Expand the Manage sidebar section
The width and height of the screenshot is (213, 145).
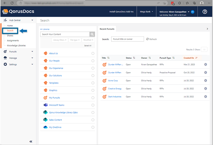(32, 58)
